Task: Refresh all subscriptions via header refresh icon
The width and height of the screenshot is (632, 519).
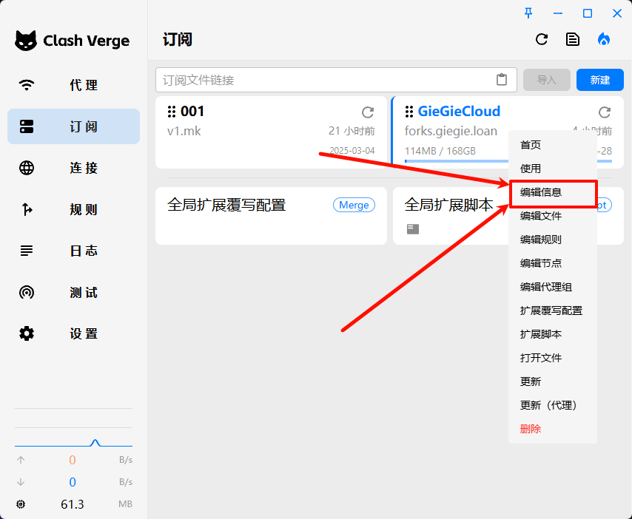Action: pos(542,39)
